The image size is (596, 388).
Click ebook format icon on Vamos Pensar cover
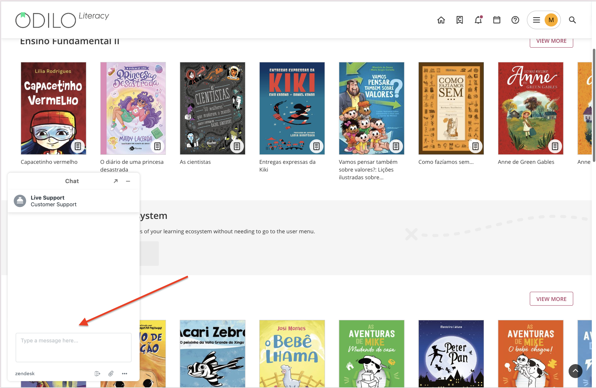click(x=396, y=146)
